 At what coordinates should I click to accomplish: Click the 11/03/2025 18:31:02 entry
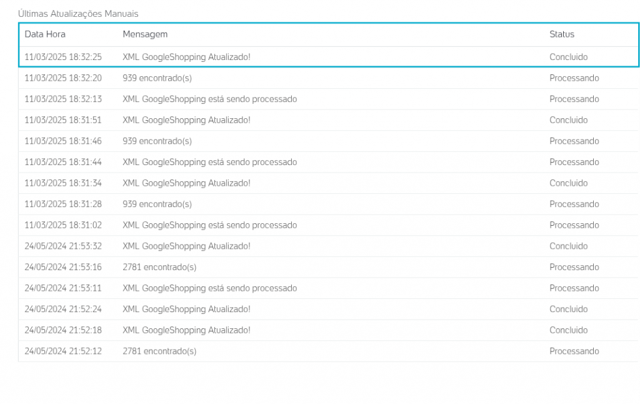[x=329, y=225]
